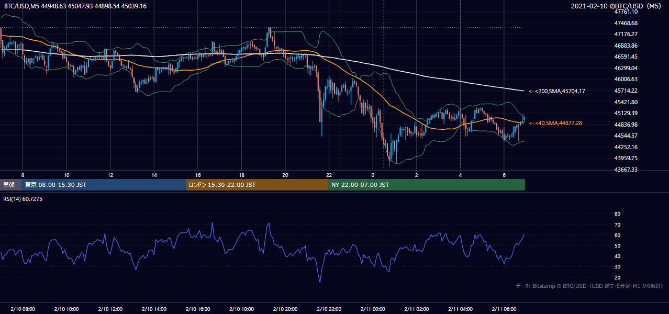This screenshot has width=669, height=314.
Task: Click bottom time label 2/10 18:00
Action: tap(241, 309)
